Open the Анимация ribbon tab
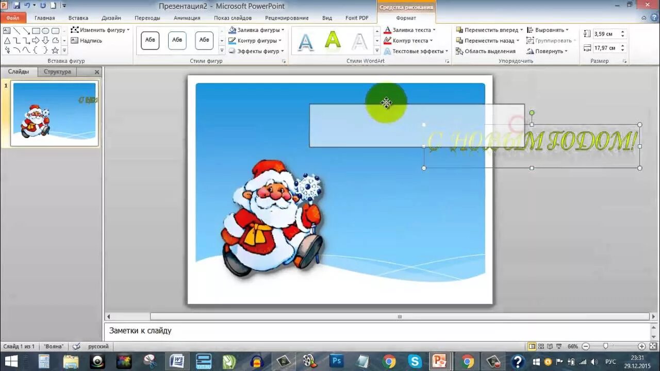 coord(187,18)
